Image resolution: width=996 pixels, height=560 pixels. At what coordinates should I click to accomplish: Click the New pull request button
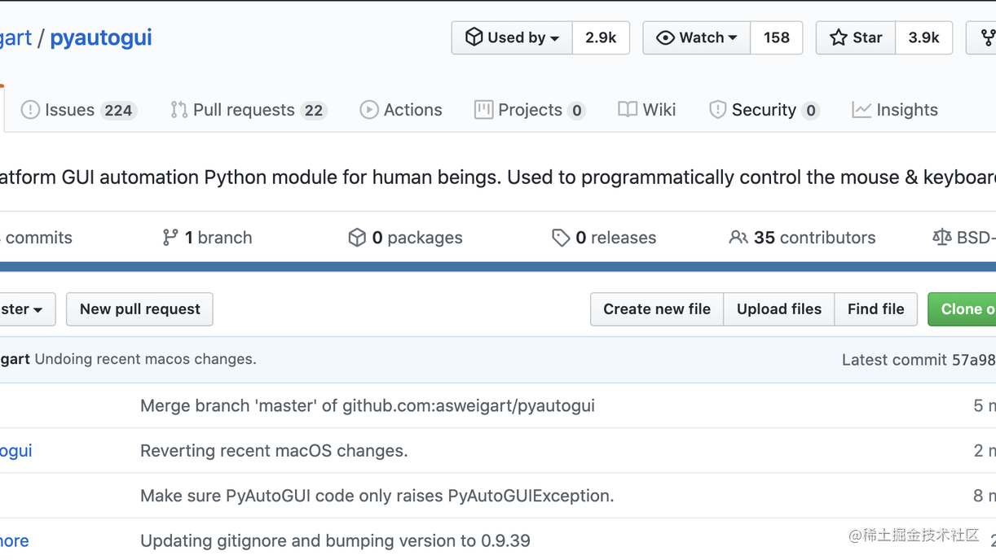pos(139,309)
